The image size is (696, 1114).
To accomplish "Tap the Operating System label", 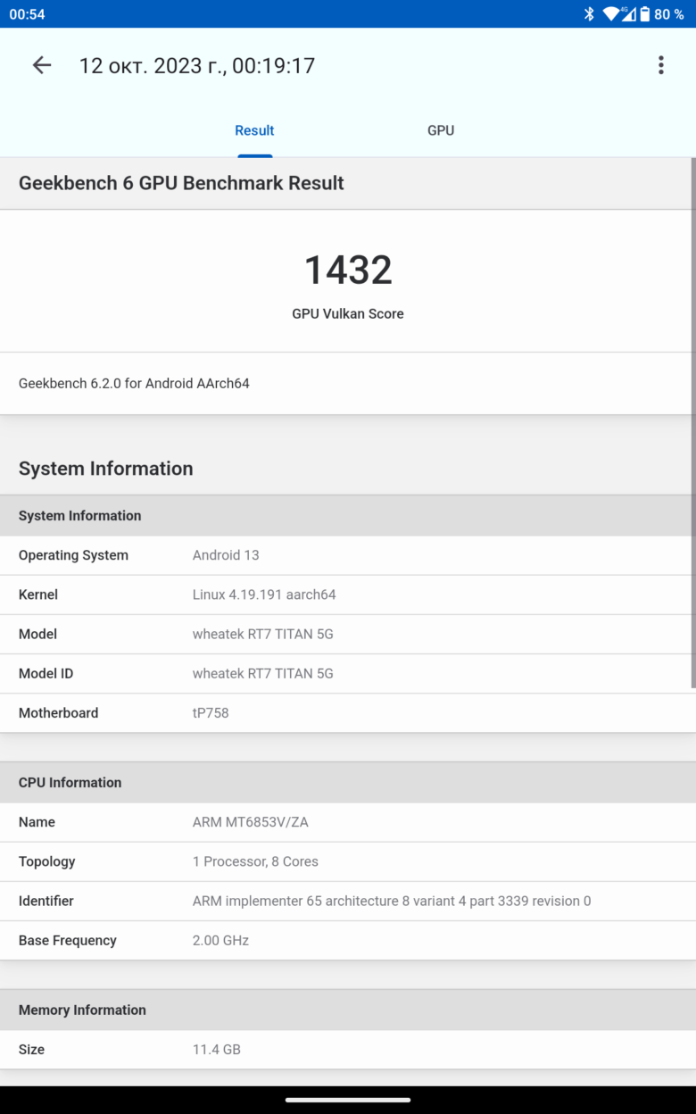I will click(73, 555).
